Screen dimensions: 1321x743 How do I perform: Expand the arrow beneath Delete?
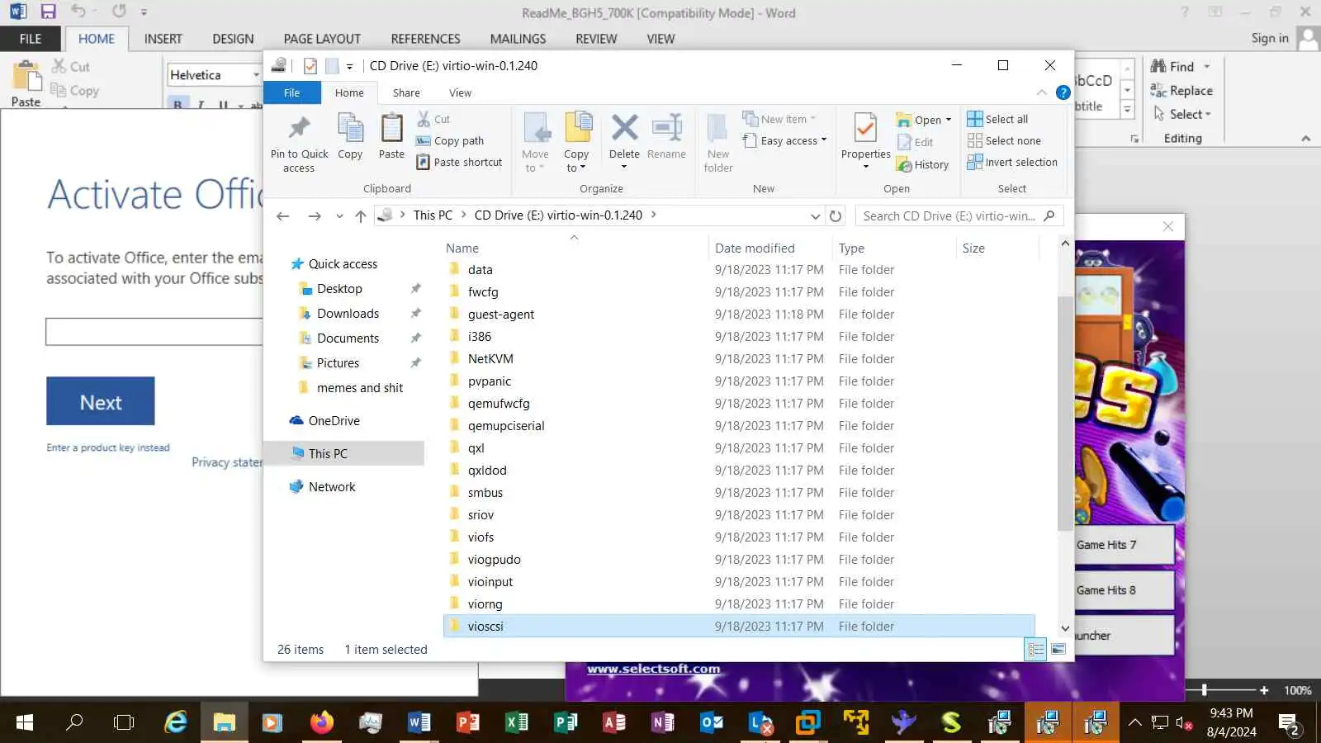[624, 168]
